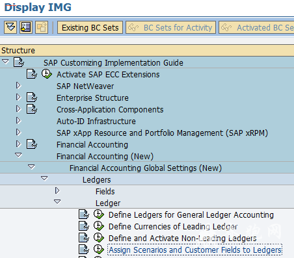The width and height of the screenshot is (294, 258).
Task: Collapse the SAP Customizing Implementation Guide root node
Action: pyautogui.click(x=5, y=62)
